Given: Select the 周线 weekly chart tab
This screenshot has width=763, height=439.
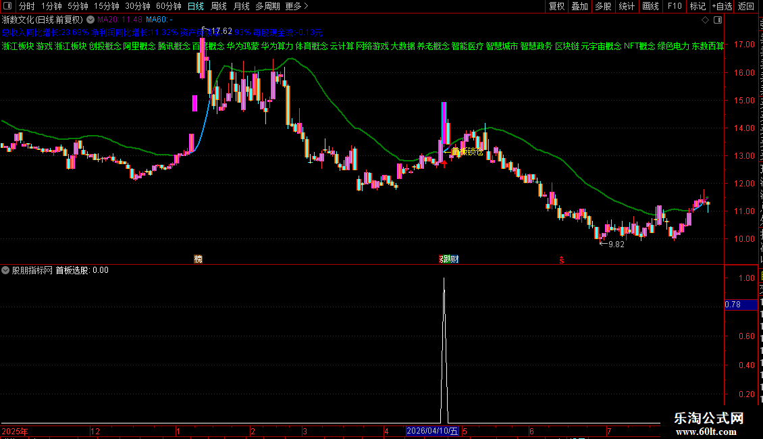Looking at the screenshot, I should tap(219, 6).
